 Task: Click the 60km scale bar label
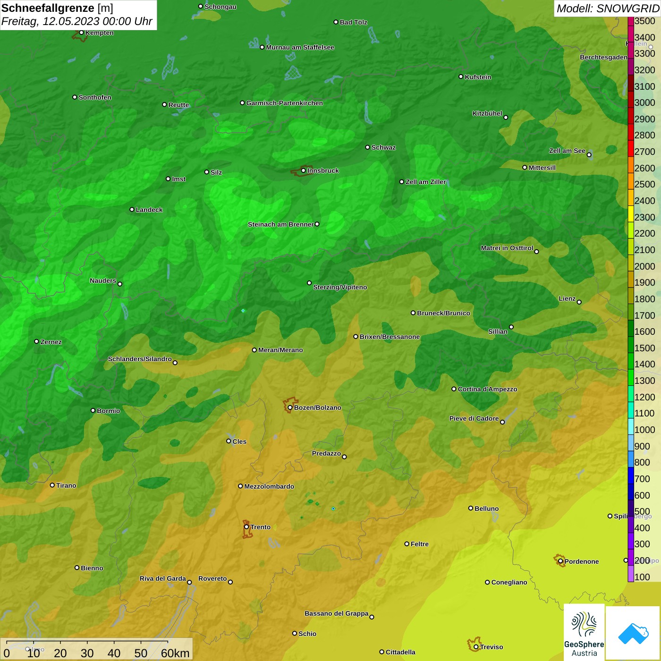(175, 653)
